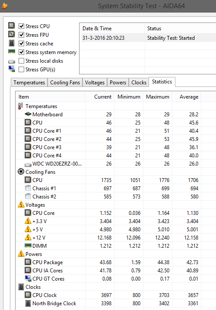The image size is (216, 310).
Task: Click the North Bridge Clock chip icon
Action: pos(28,303)
